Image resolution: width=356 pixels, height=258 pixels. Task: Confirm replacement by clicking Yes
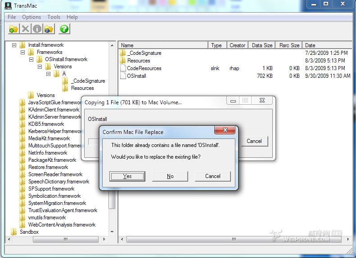(127, 176)
